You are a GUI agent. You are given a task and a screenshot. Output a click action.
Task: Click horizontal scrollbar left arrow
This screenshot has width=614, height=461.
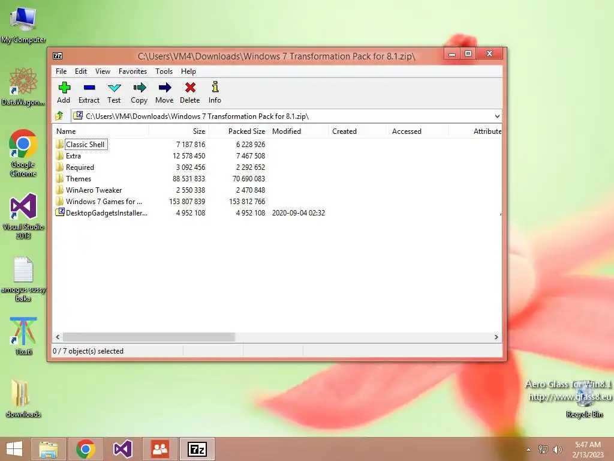click(x=58, y=337)
